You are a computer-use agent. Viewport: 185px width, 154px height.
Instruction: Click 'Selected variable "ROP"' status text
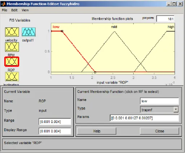click(23, 143)
